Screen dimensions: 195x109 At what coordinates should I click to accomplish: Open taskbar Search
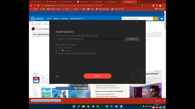click(79, 106)
